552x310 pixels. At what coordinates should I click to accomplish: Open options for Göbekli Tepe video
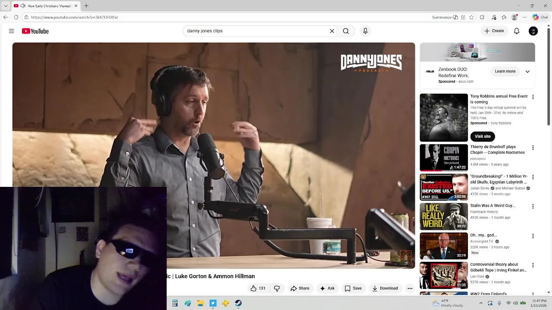533,266
